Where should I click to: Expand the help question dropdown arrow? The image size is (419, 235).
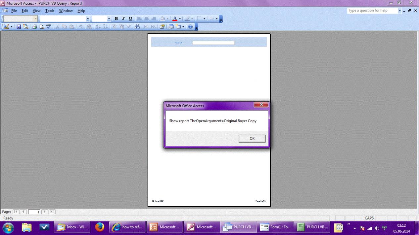pyautogui.click(x=399, y=11)
